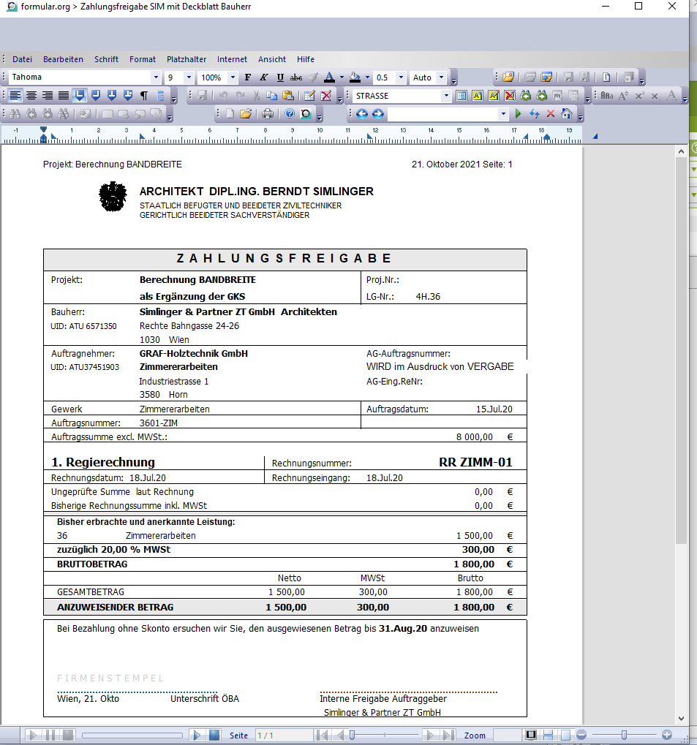Click the home page house icon

pyautogui.click(x=567, y=113)
